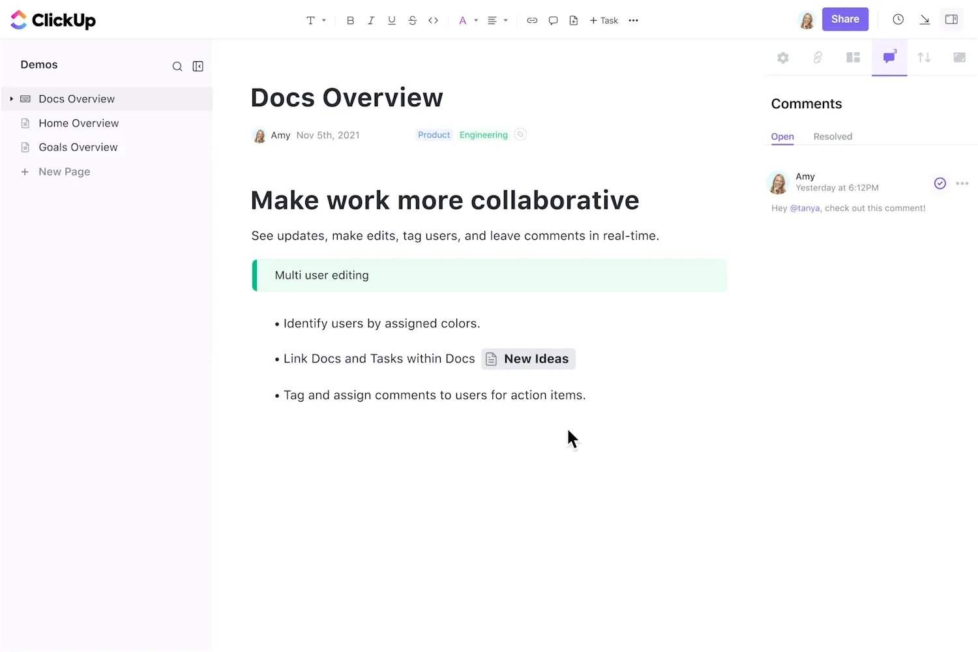Open the last right panel icon
978x652 pixels.
959,57
